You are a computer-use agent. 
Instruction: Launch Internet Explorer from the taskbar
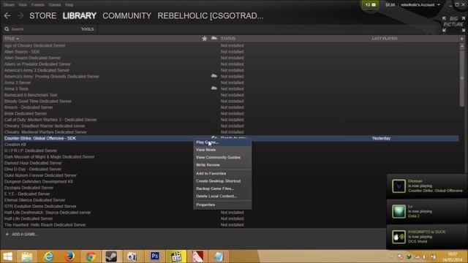coord(48,256)
